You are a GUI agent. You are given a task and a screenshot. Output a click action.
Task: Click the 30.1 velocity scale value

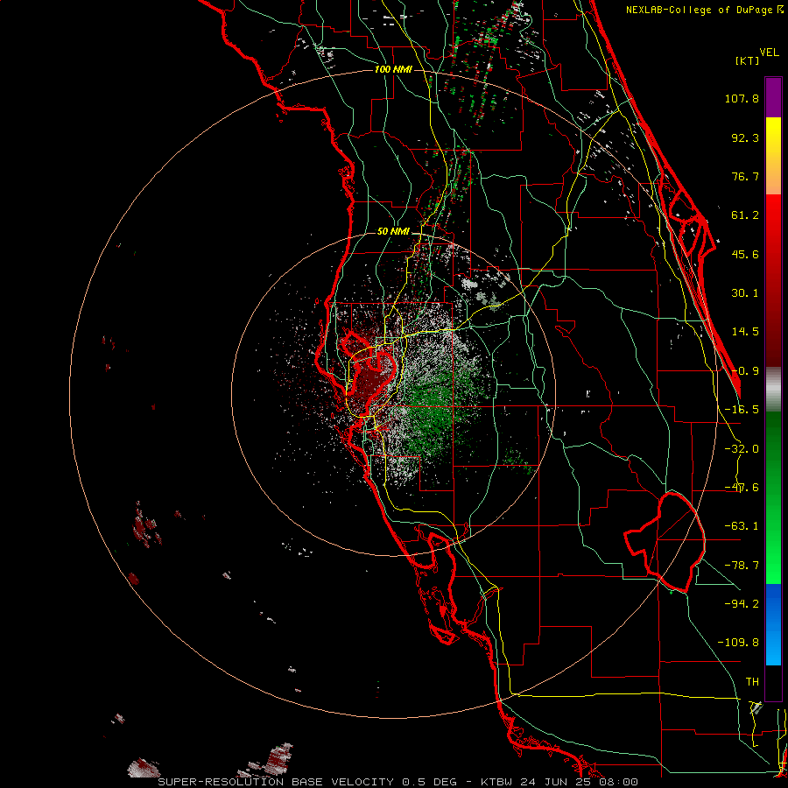[x=745, y=293]
